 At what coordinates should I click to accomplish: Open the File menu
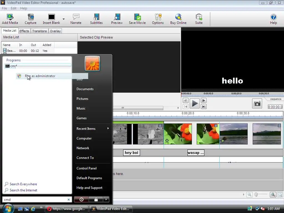[4, 8]
